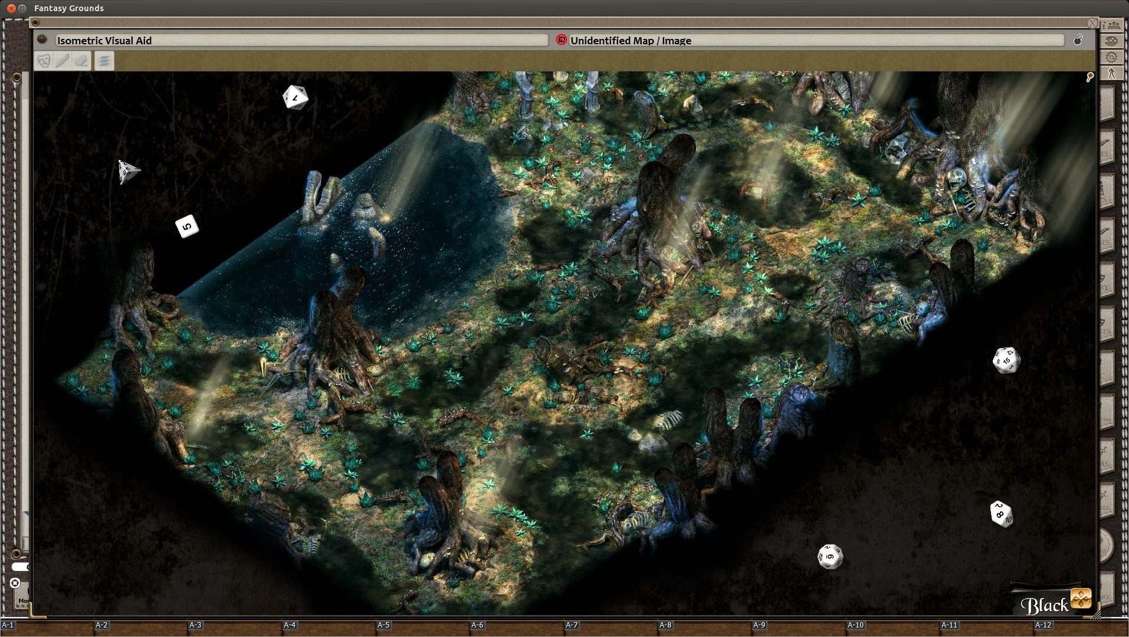Select hotkey tab A-5 on the bottom bar
This screenshot has height=637, width=1129.
click(383, 625)
